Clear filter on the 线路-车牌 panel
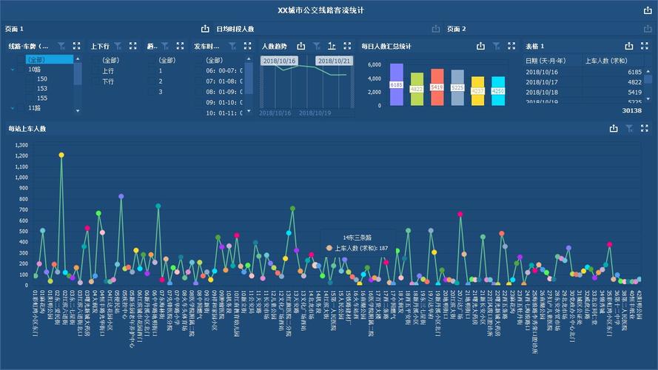The width and height of the screenshot is (658, 370). [61, 46]
